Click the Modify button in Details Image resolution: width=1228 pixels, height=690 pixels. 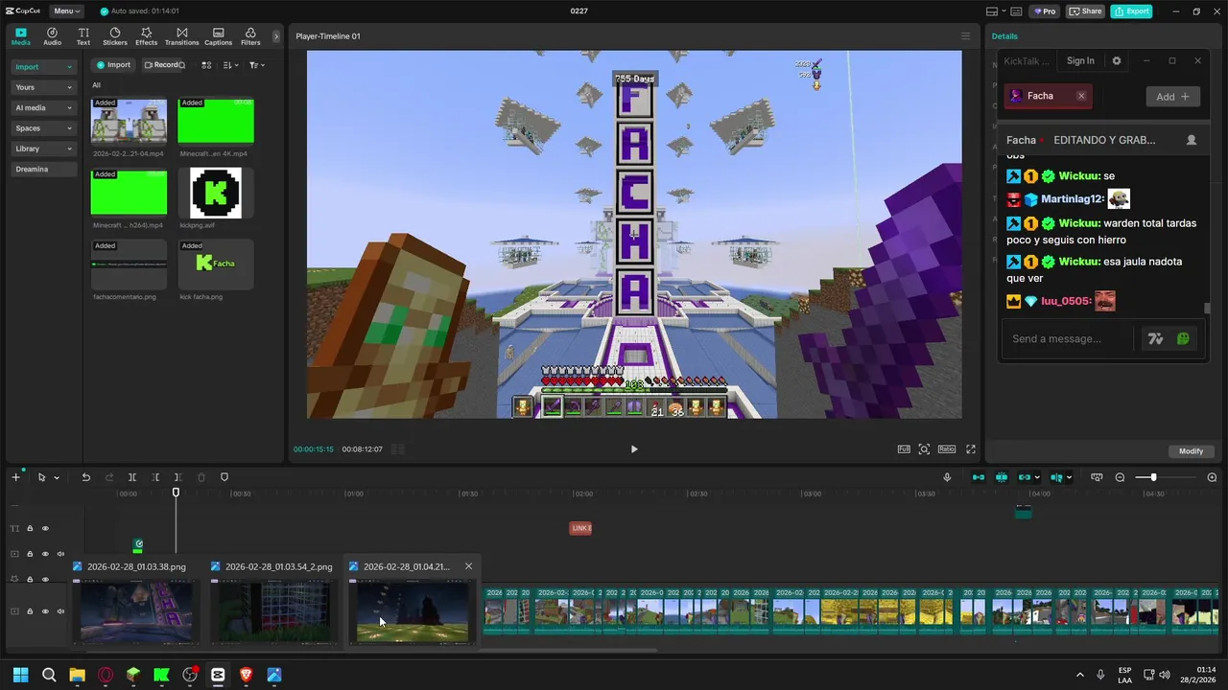(x=1191, y=450)
